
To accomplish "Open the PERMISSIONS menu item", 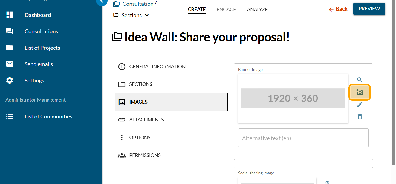I will coord(145,155).
